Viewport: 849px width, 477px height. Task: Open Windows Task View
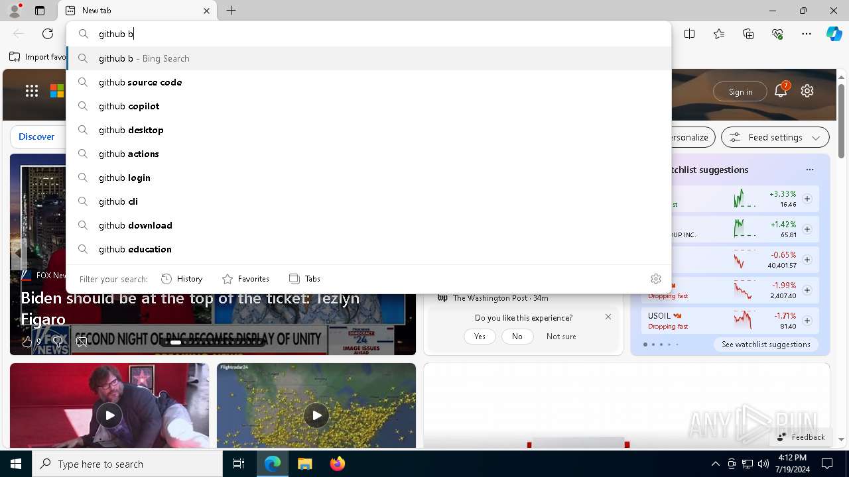pyautogui.click(x=239, y=464)
